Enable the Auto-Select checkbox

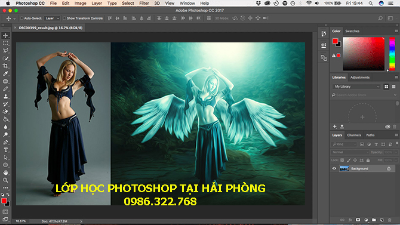click(x=21, y=18)
